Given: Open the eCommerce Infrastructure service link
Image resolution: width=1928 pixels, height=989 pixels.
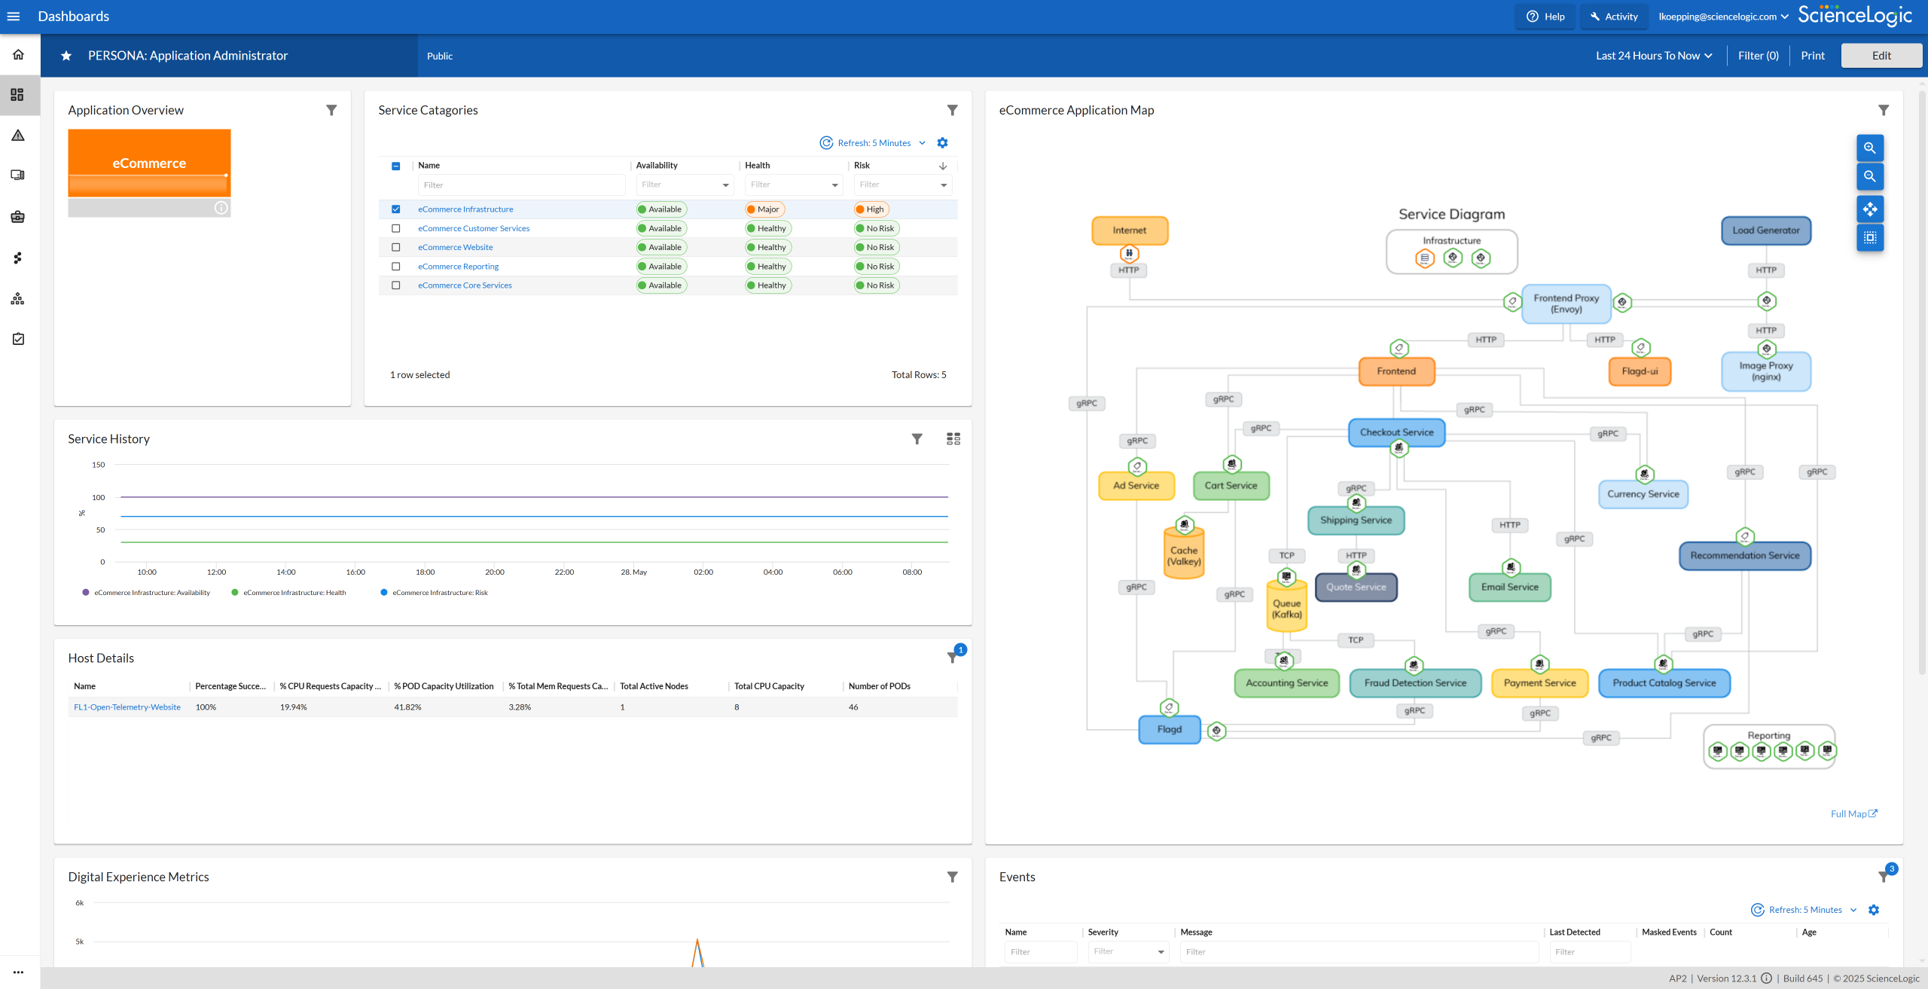Looking at the screenshot, I should pos(465,209).
